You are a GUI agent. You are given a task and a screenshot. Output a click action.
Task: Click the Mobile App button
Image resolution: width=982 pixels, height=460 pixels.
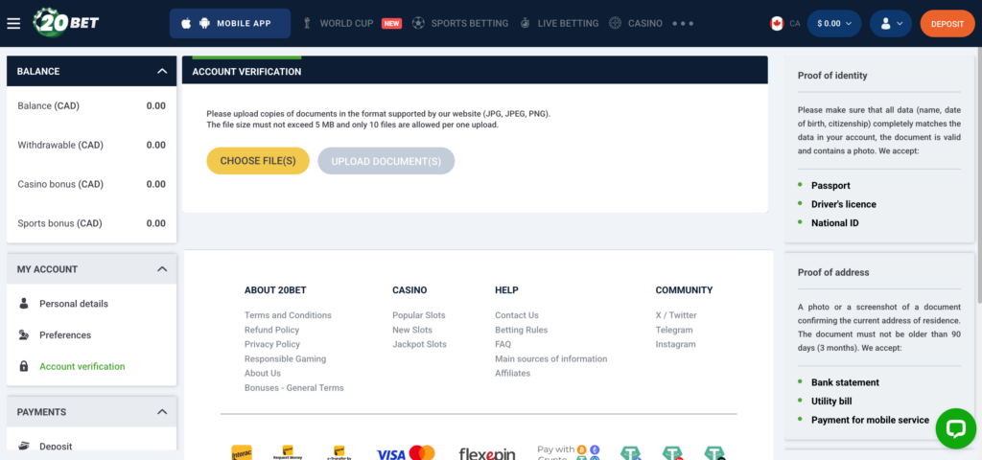(x=230, y=23)
